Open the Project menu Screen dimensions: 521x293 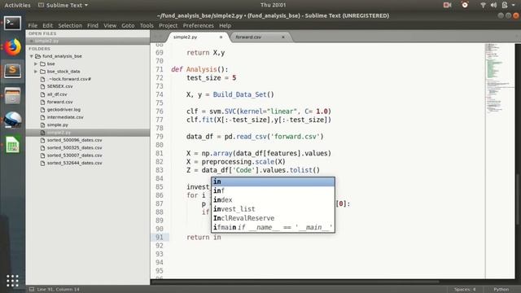169,25
